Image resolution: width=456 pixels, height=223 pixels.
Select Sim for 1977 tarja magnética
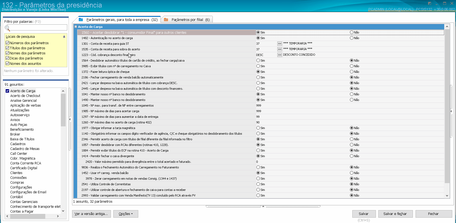pyautogui.click(x=258, y=128)
